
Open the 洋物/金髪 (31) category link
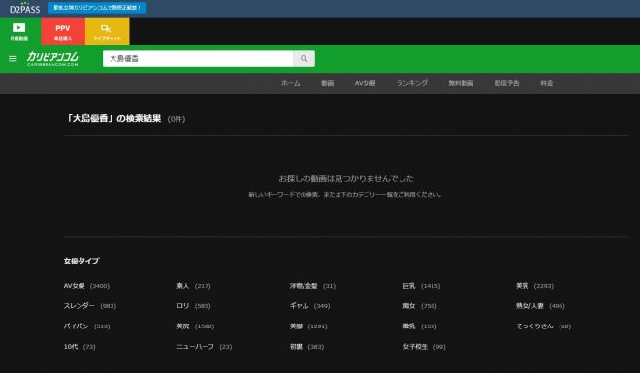pyautogui.click(x=312, y=286)
